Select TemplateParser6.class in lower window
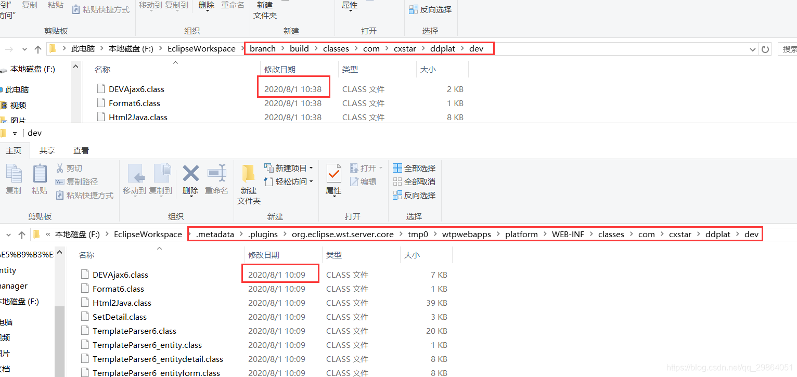Image resolution: width=797 pixels, height=377 pixels. click(x=134, y=331)
